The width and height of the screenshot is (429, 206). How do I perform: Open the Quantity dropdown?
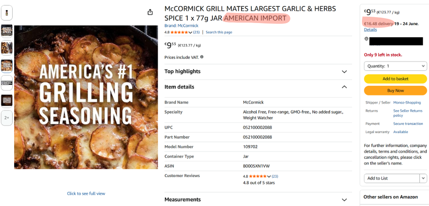pos(395,66)
